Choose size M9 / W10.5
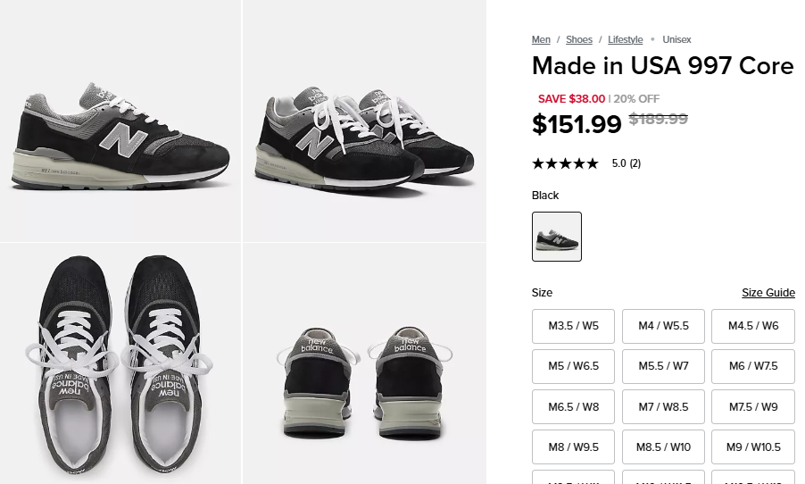805x484 pixels. click(753, 446)
